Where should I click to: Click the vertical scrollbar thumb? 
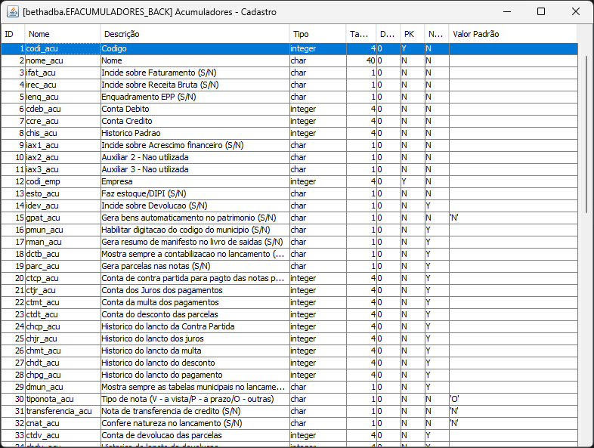(586, 134)
